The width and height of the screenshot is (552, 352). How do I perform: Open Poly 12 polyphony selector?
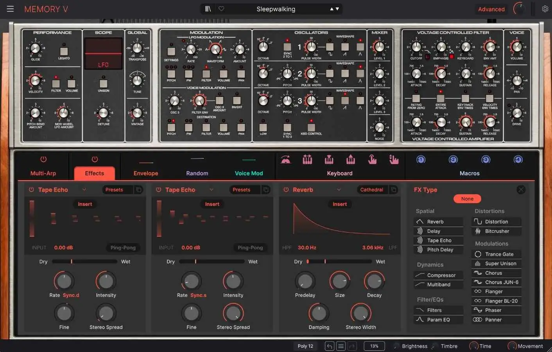tap(305, 346)
